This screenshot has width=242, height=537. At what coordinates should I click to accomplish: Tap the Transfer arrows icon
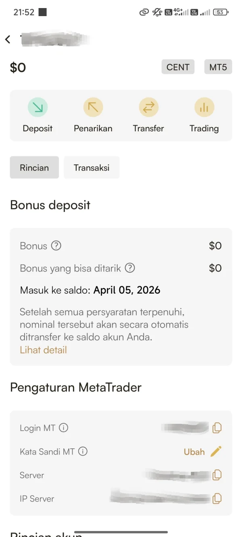click(148, 107)
